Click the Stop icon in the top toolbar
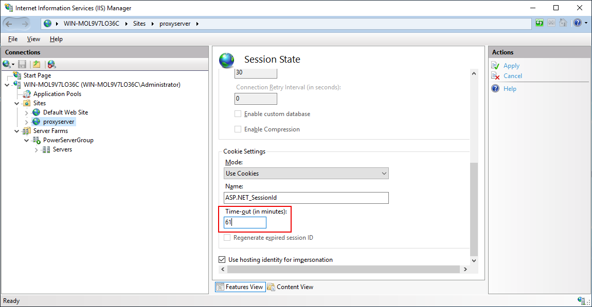 [x=551, y=23]
